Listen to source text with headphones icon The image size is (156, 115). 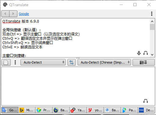click(146, 53)
